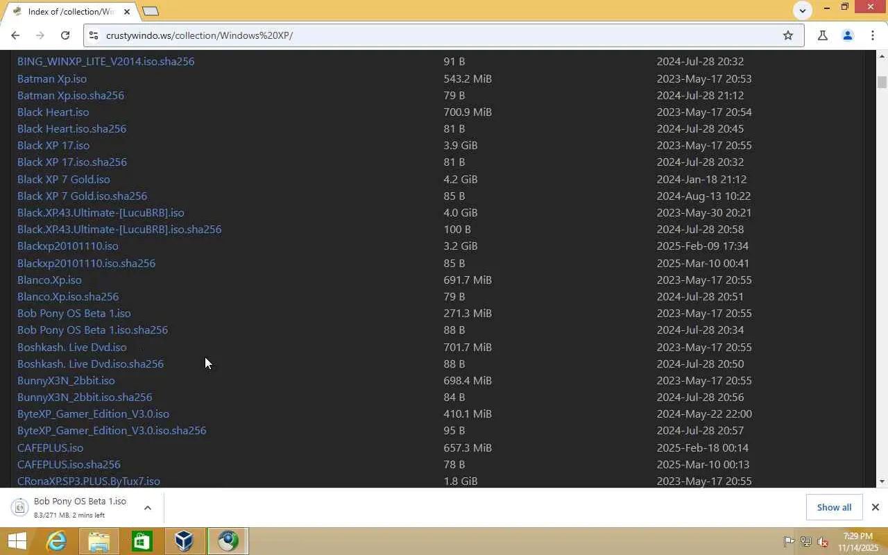Open a new browser tab

tap(151, 10)
